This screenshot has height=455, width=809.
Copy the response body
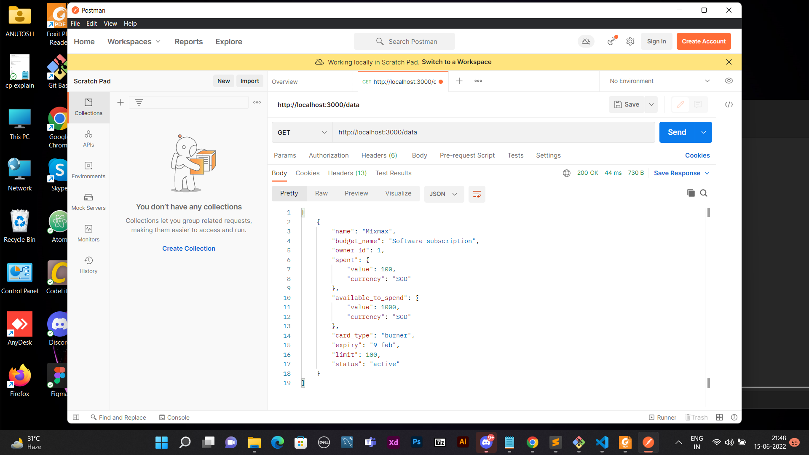pos(691,193)
